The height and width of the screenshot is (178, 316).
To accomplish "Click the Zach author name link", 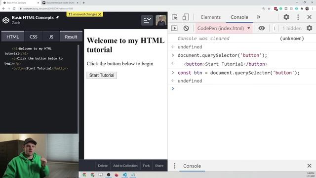I will click(16, 23).
